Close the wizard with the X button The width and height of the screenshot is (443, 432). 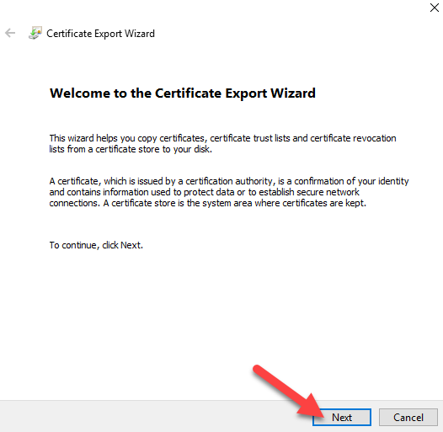[x=435, y=8]
